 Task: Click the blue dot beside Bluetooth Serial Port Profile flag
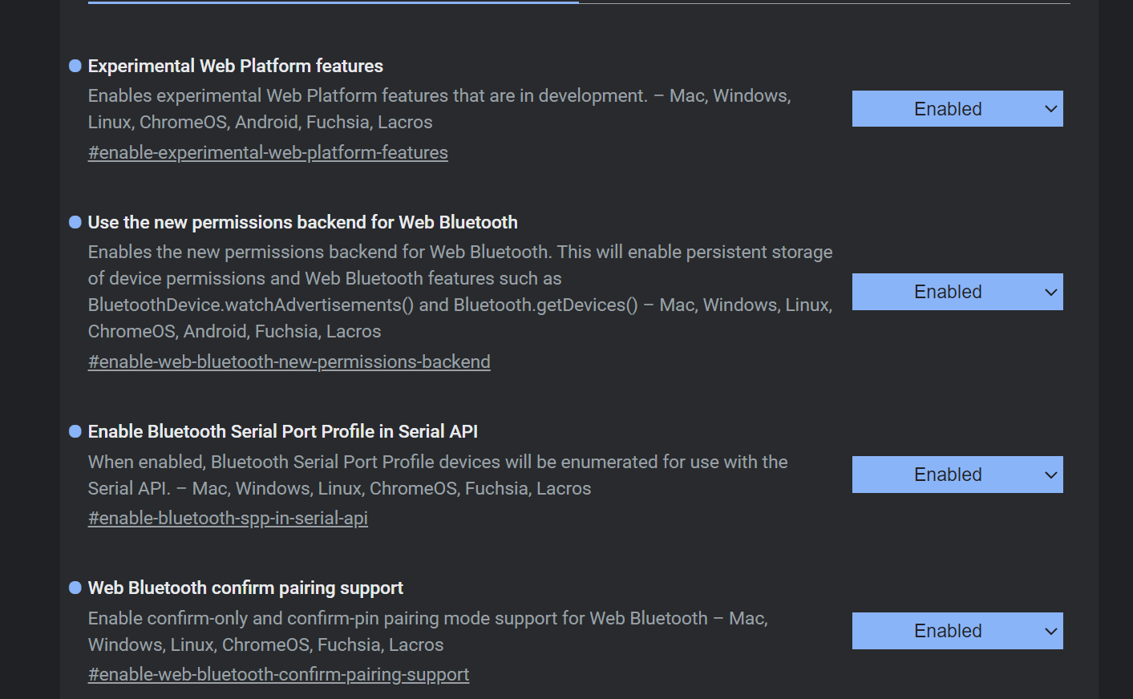coord(75,430)
